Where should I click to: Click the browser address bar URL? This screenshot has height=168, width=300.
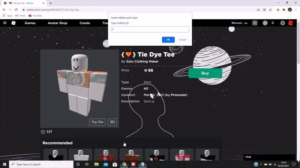click(53, 9)
